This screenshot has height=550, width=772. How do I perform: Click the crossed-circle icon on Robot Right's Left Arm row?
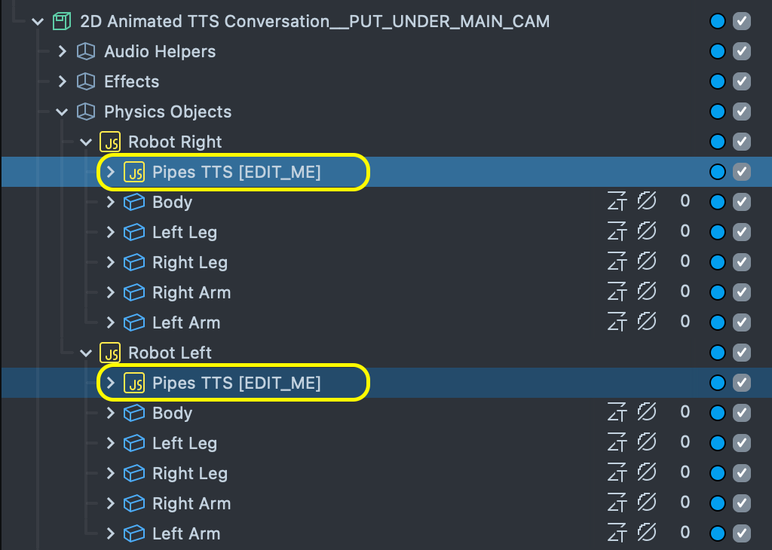pyautogui.click(x=646, y=322)
